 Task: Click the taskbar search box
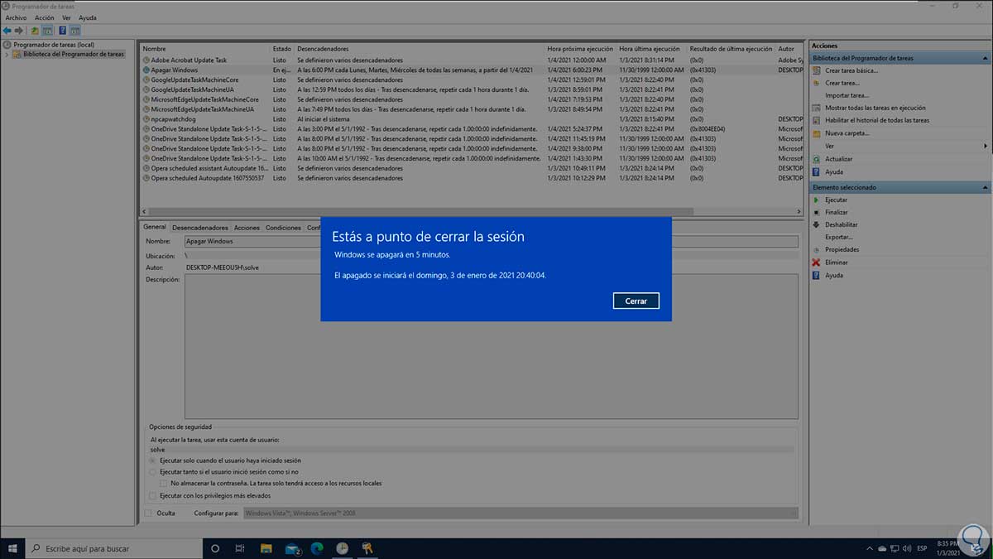click(x=115, y=547)
